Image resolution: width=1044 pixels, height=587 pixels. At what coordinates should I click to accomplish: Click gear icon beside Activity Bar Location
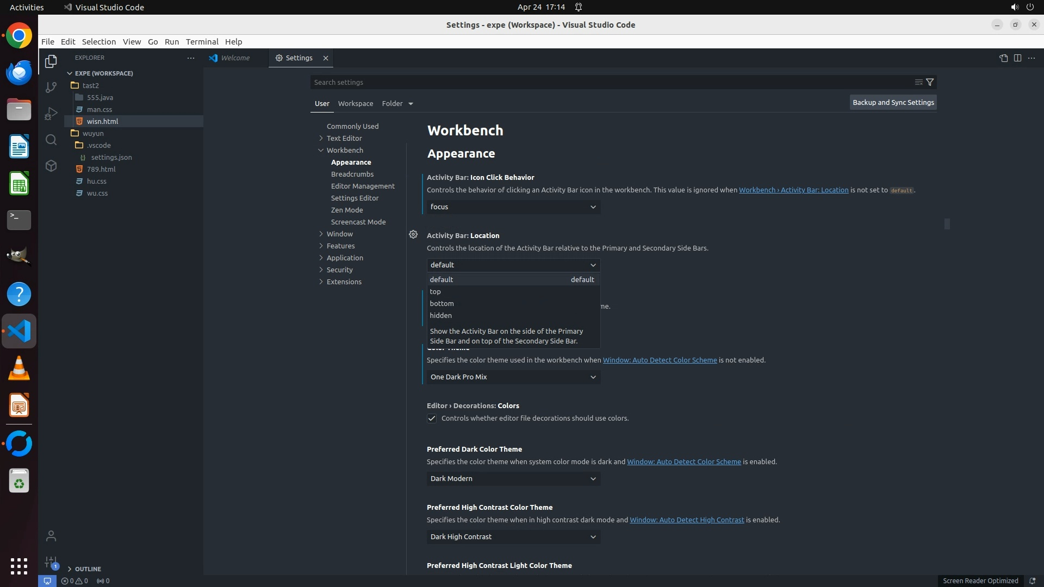[413, 234]
